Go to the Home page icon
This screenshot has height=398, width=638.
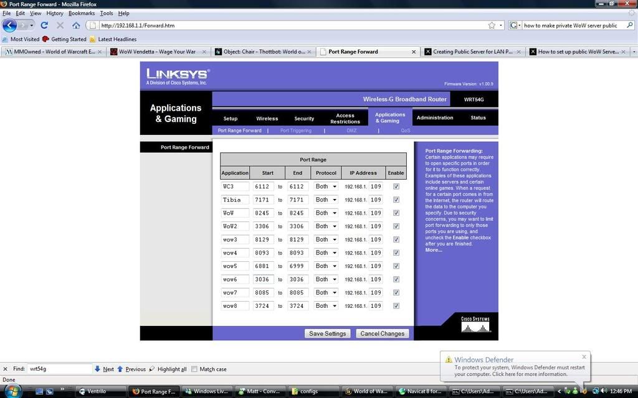click(x=76, y=25)
